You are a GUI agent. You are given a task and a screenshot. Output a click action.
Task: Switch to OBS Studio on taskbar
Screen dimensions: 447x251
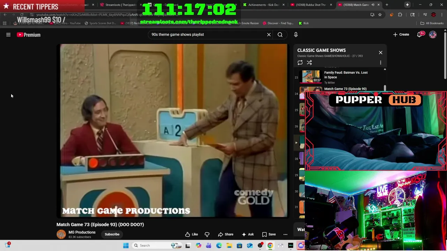[x=260, y=245]
